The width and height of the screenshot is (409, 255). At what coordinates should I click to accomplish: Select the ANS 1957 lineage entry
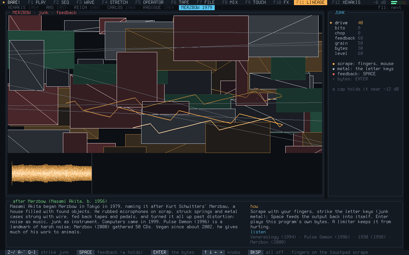point(56,7)
